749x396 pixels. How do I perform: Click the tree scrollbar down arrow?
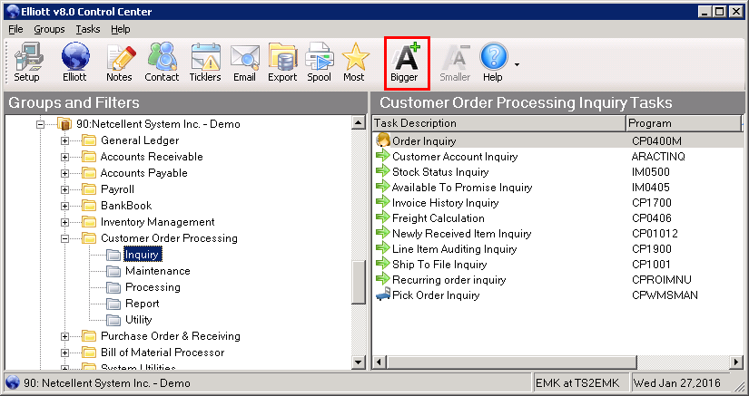[x=359, y=362]
